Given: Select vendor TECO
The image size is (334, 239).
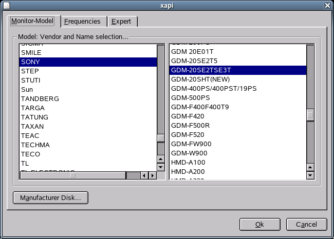Looking at the screenshot, I should pos(88,154).
